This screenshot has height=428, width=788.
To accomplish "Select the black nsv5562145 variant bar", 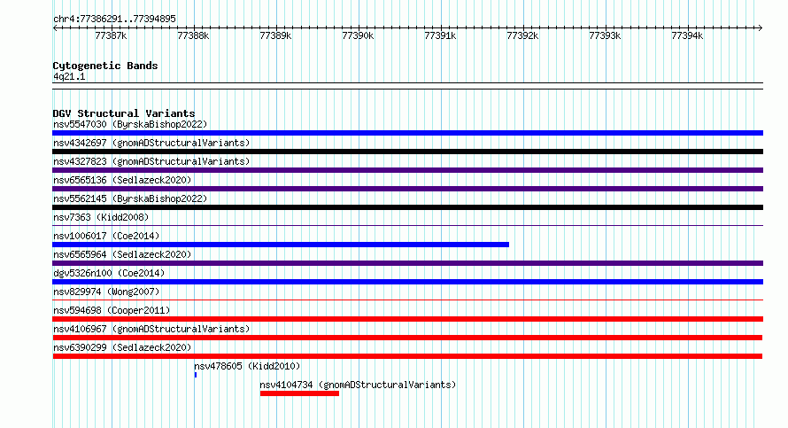I will [407, 207].
